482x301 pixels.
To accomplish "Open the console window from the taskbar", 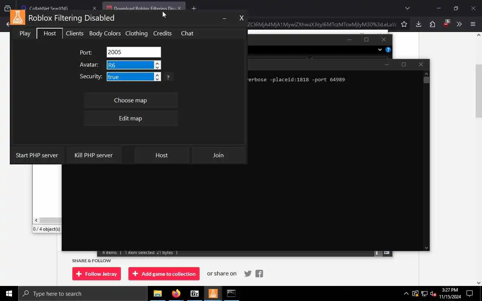I will tap(231, 293).
